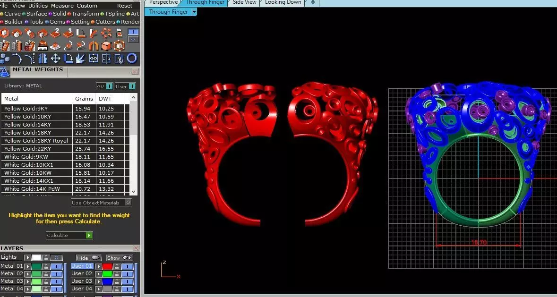
Task: Click the orange arch Symmetry icon
Action: tap(94, 45)
